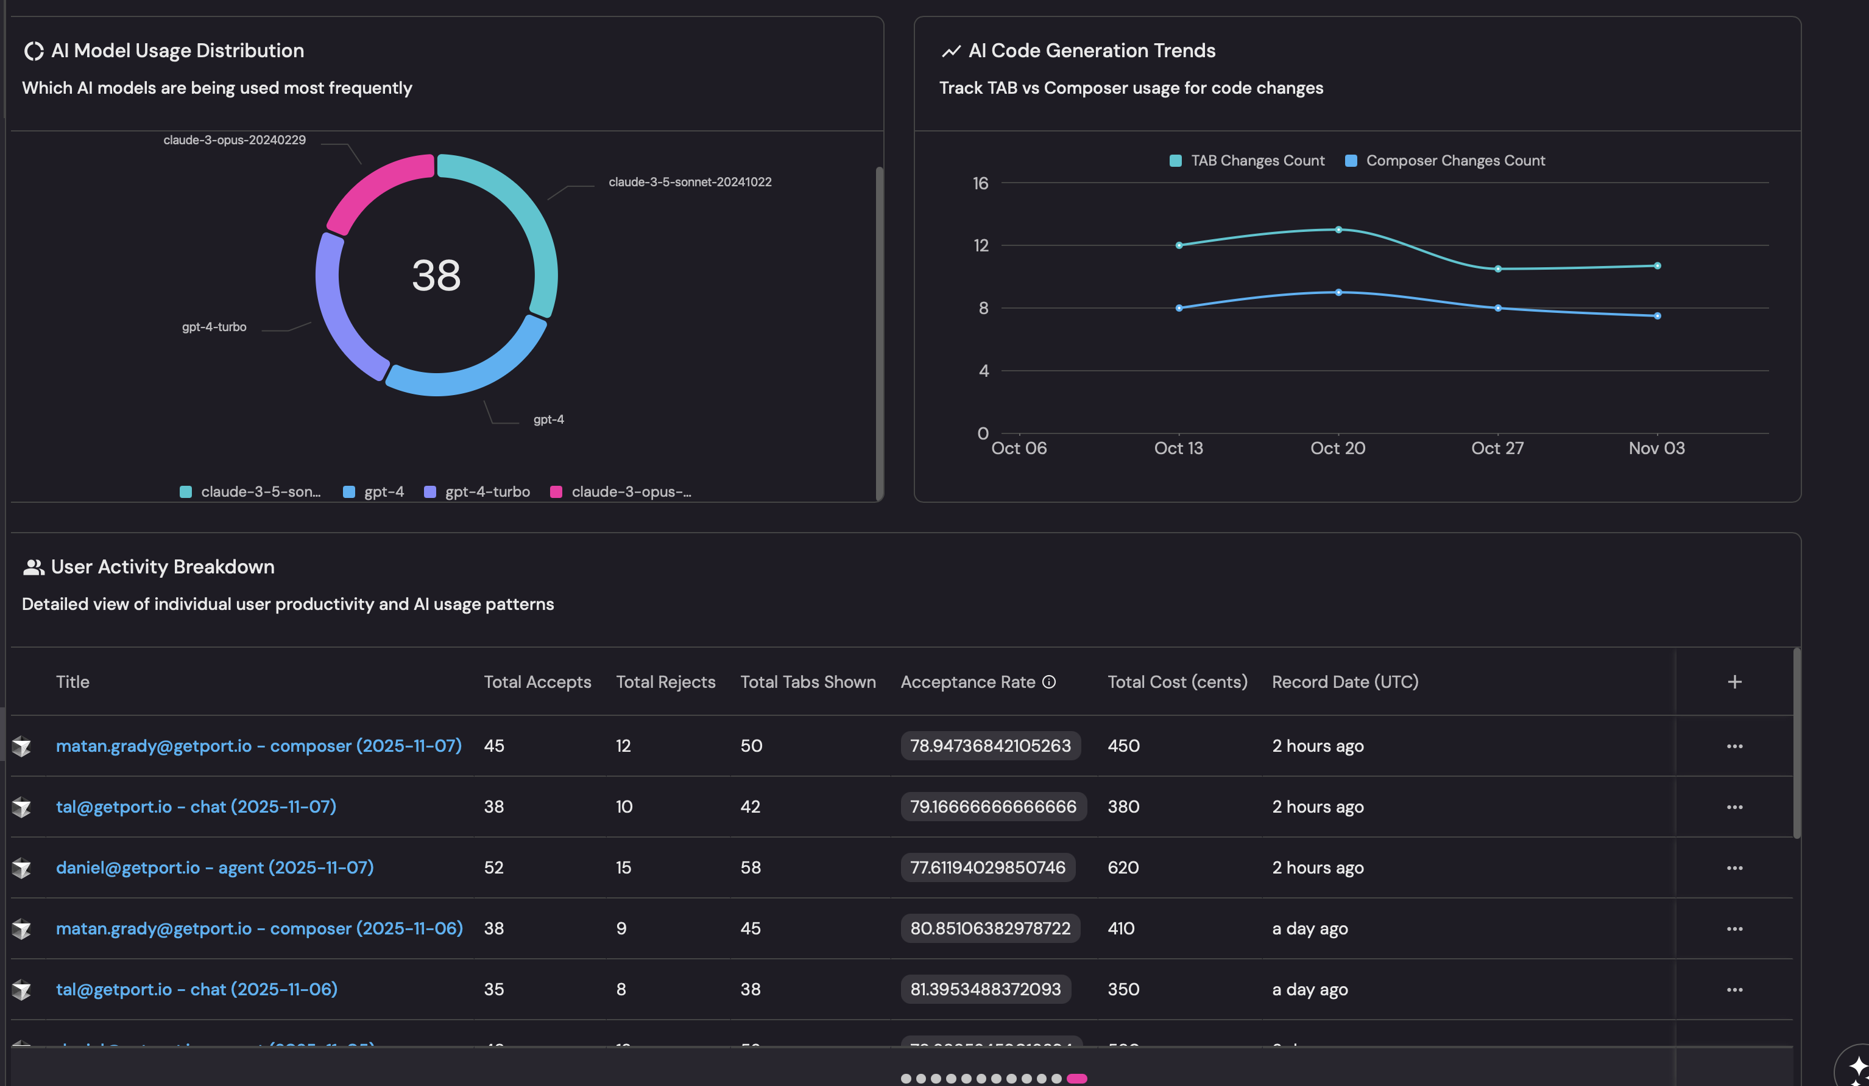
Task: Click the Total Cost (cents) column header
Action: 1177,682
